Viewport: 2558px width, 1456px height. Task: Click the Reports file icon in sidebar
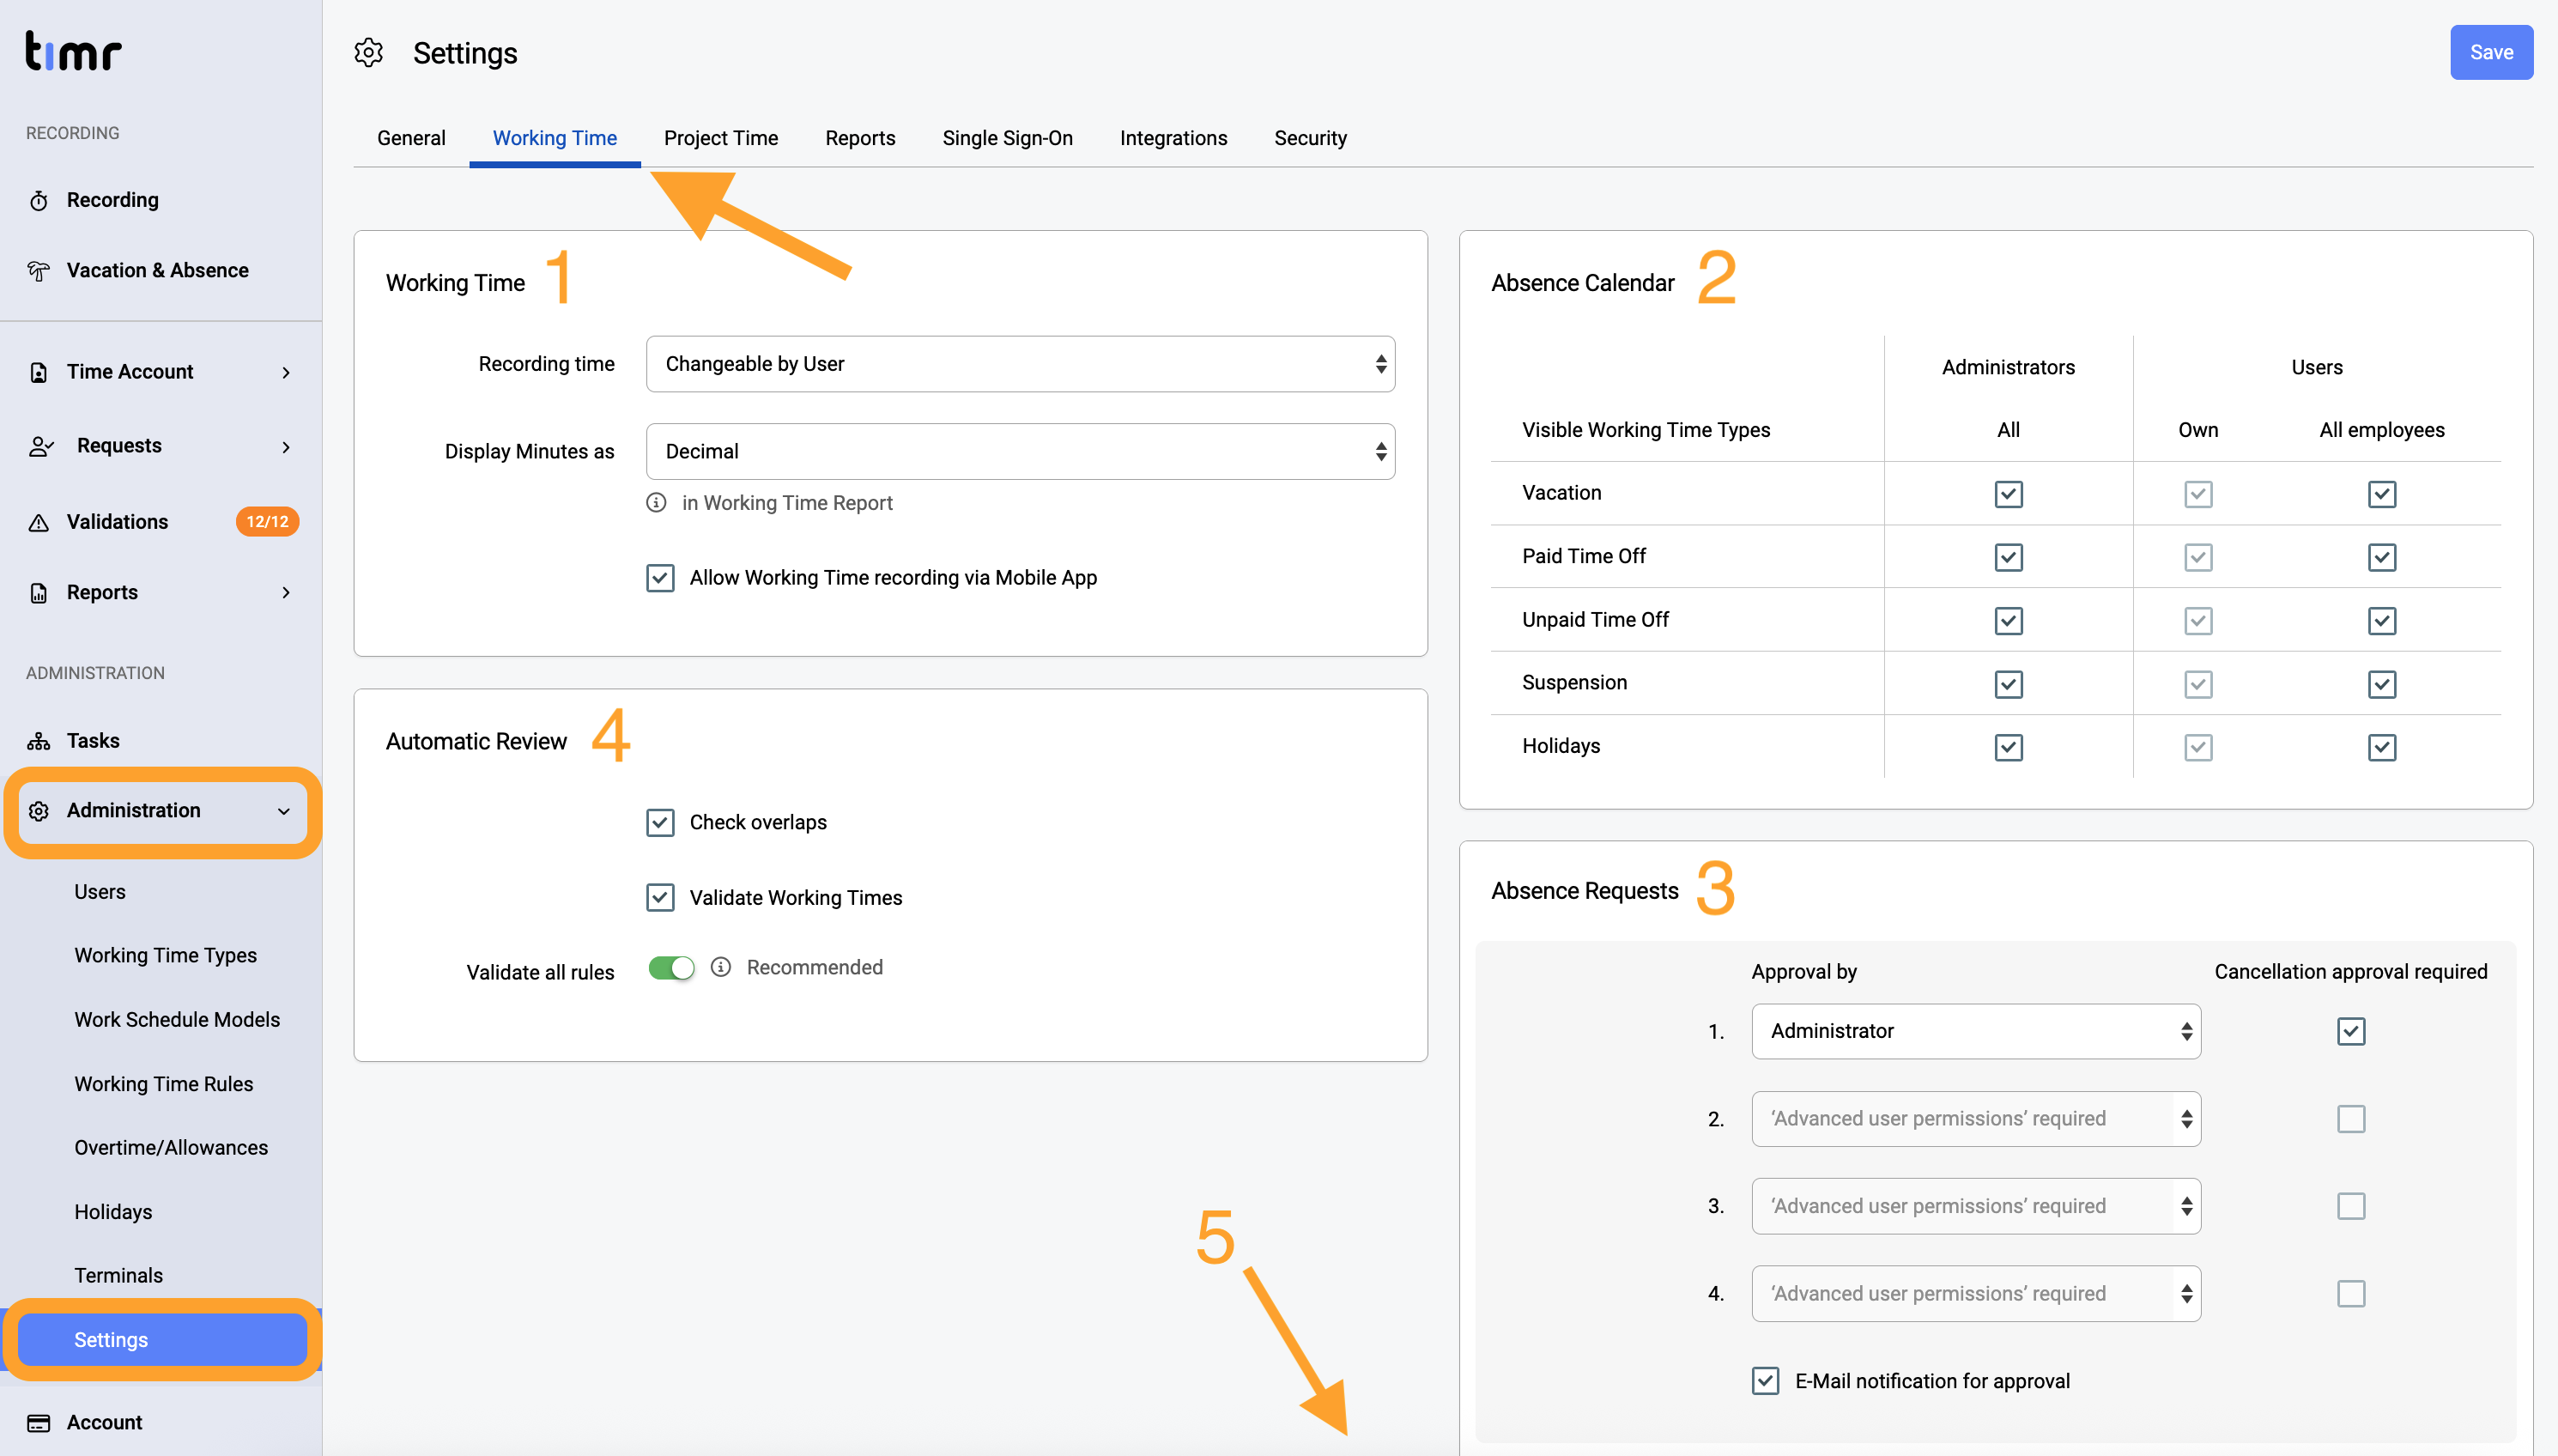(x=39, y=593)
